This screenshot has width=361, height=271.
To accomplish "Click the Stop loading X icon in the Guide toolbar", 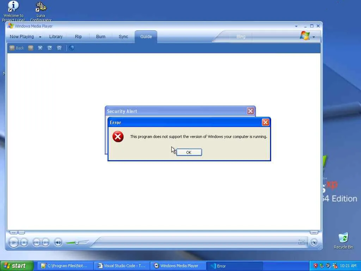I will point(40,48).
